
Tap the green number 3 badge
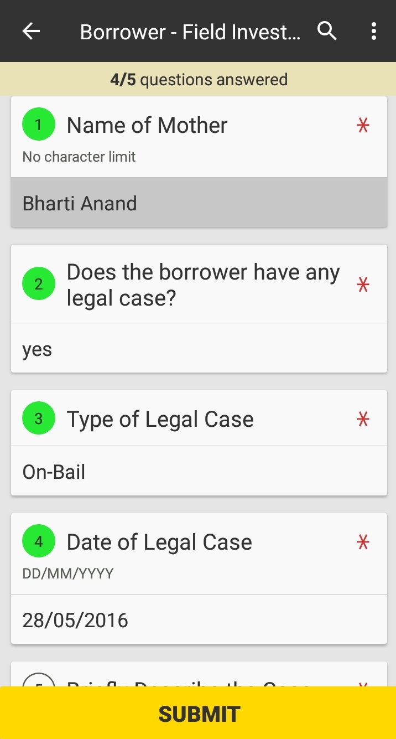(38, 419)
